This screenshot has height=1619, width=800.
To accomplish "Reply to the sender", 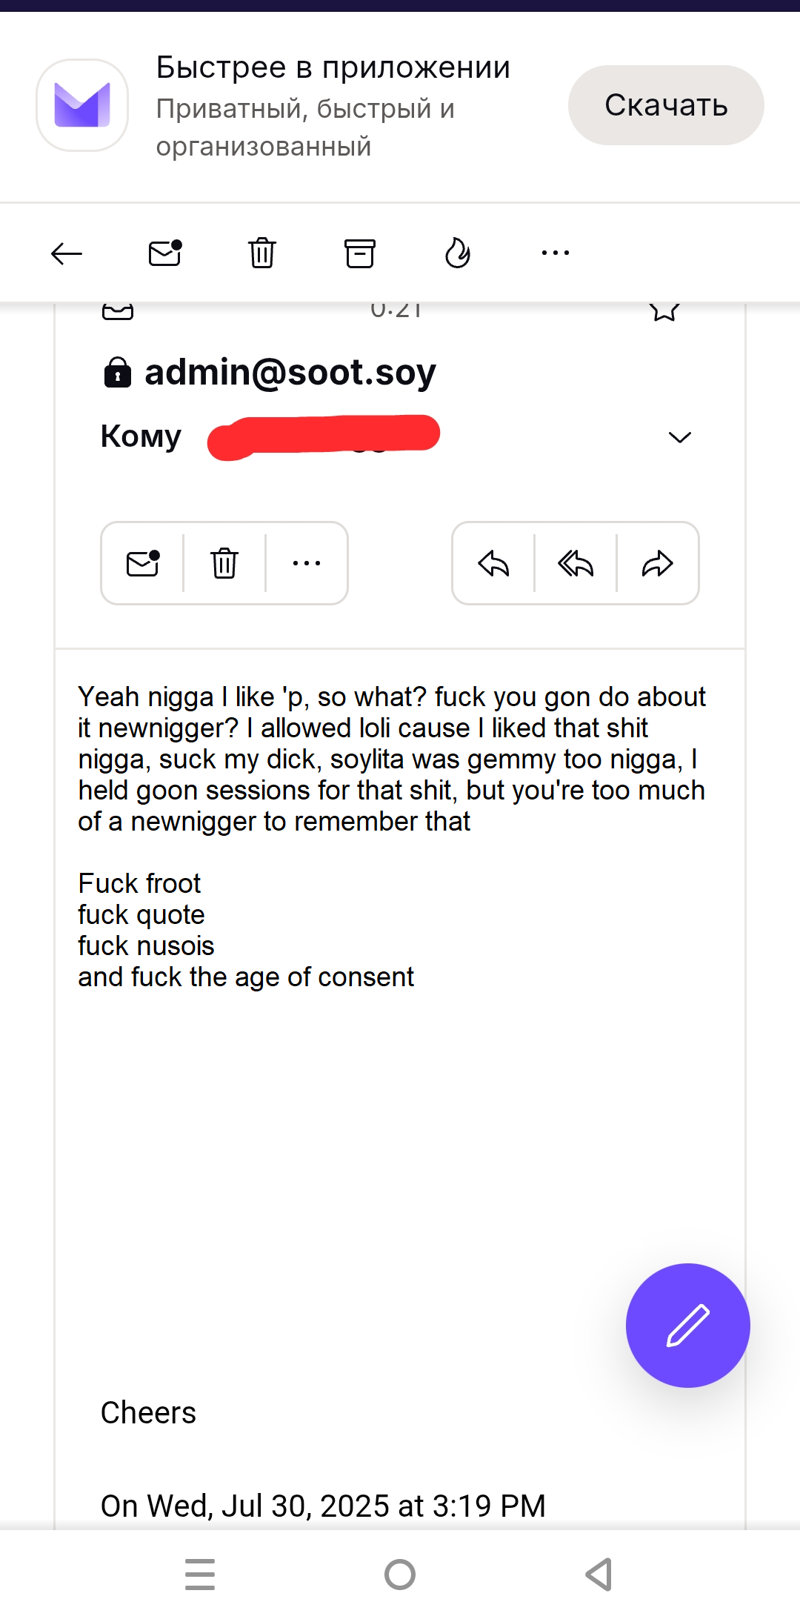I will [x=493, y=564].
